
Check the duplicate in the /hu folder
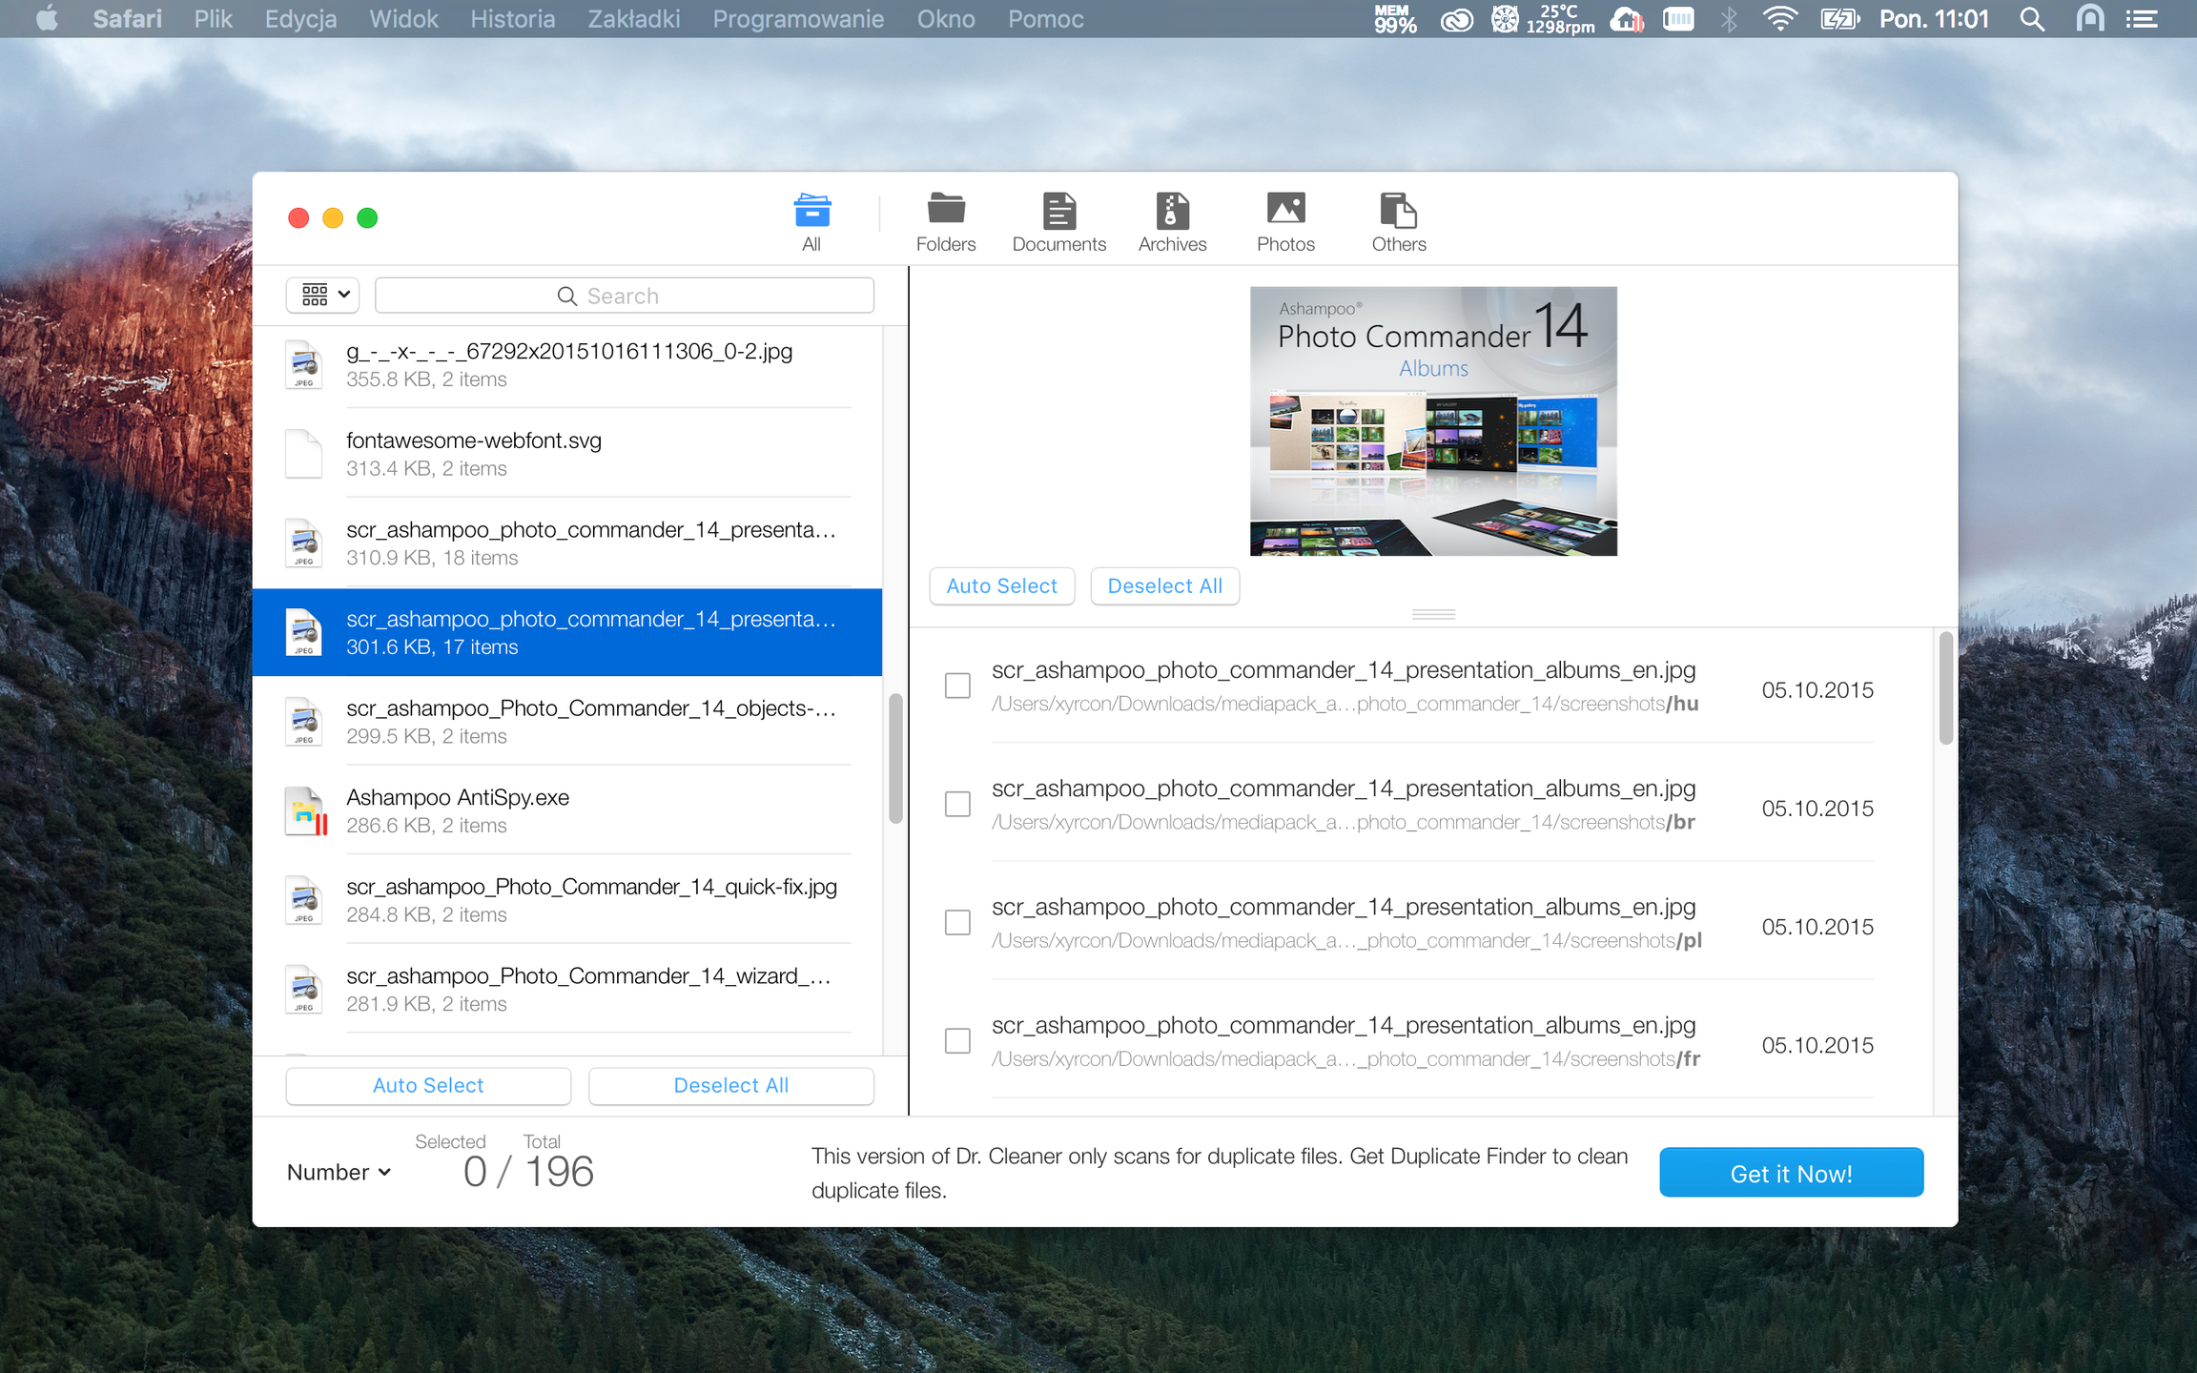coord(957,686)
